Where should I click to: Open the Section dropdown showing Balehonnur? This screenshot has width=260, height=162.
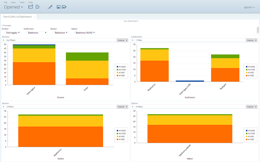[x=61, y=33]
